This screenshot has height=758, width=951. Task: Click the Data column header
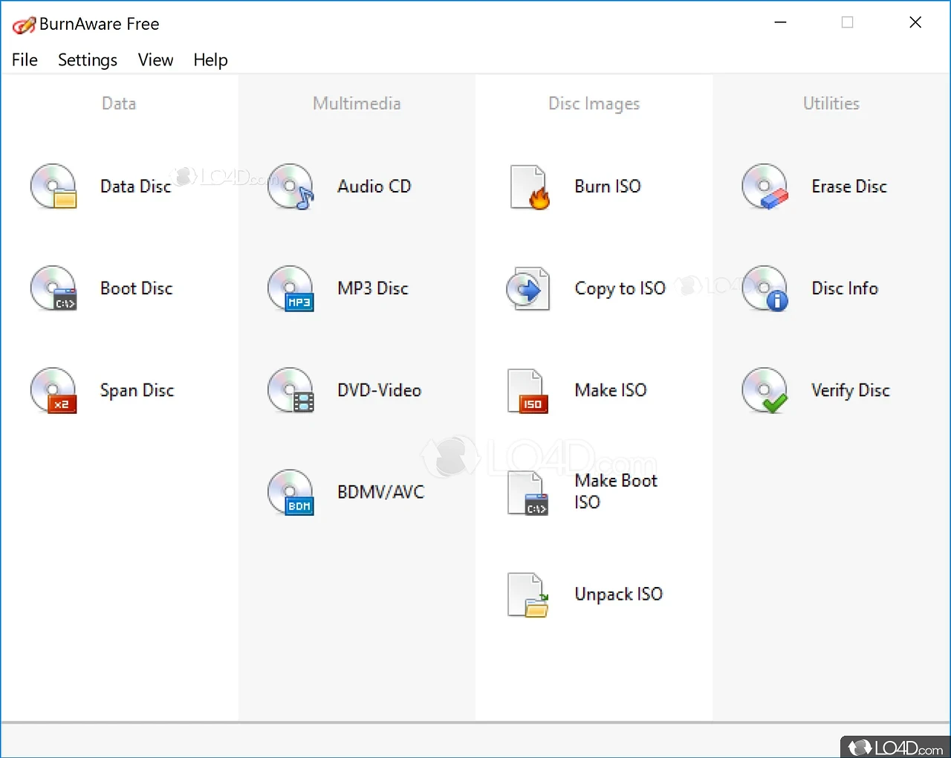coord(119,103)
